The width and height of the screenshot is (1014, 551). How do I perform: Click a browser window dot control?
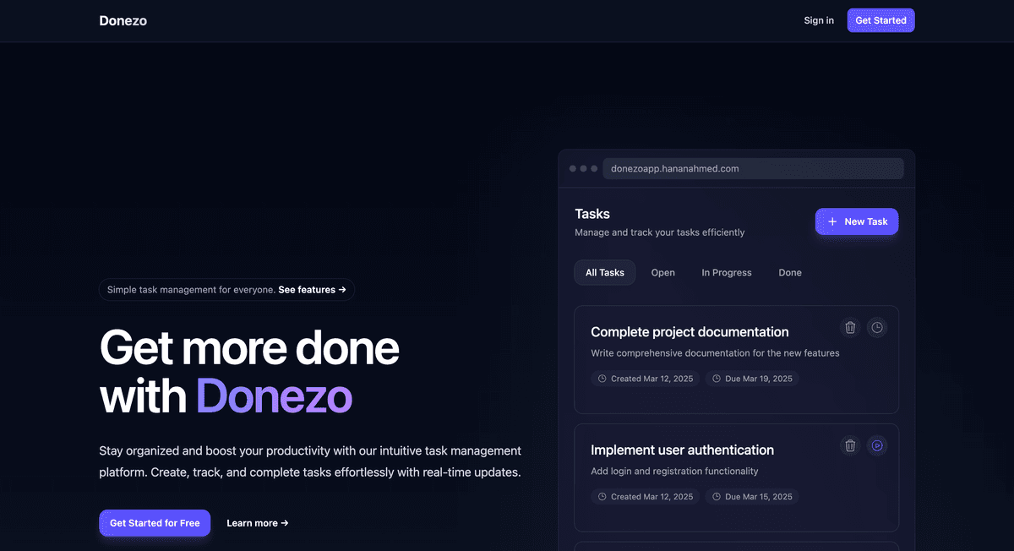[x=573, y=168]
